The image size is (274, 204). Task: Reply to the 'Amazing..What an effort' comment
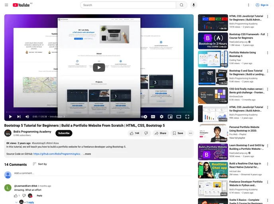point(39,196)
